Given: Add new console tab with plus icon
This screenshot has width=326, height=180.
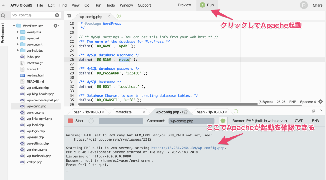Looking at the screenshot, I should tap(236, 111).
